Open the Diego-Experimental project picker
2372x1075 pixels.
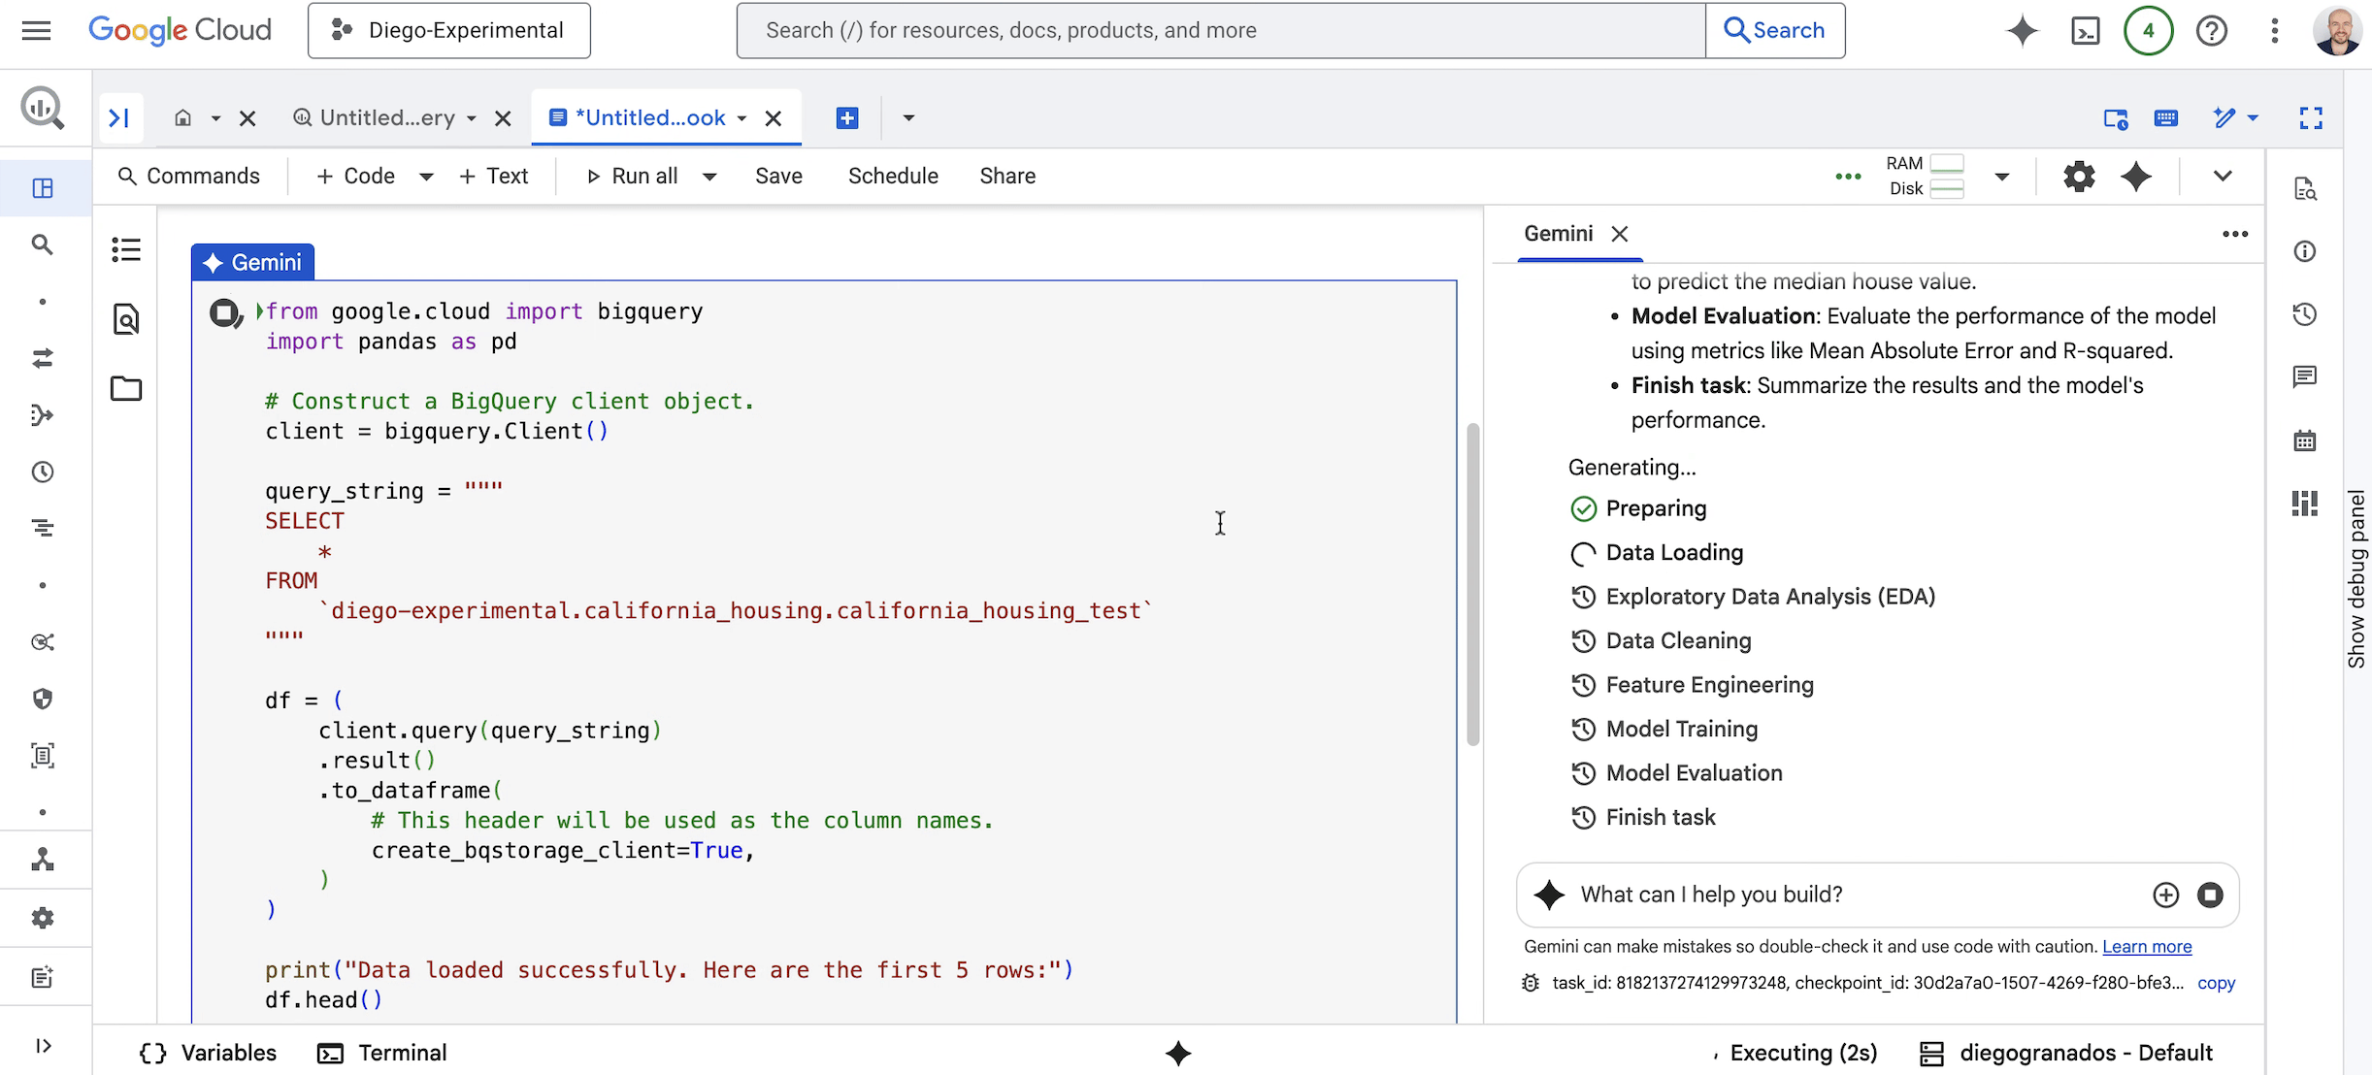tap(448, 30)
